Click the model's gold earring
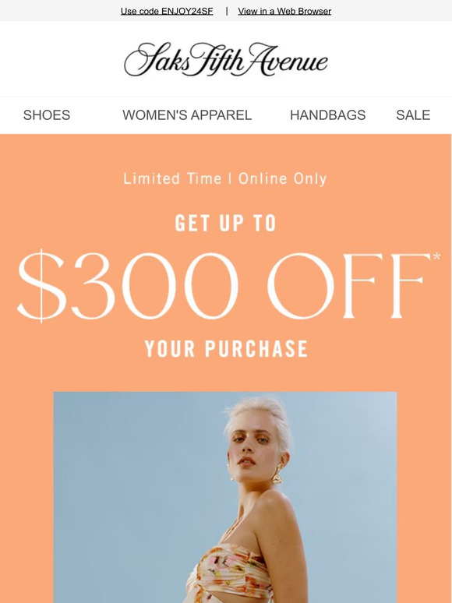Screen dimensions: 452x603 pos(277,474)
